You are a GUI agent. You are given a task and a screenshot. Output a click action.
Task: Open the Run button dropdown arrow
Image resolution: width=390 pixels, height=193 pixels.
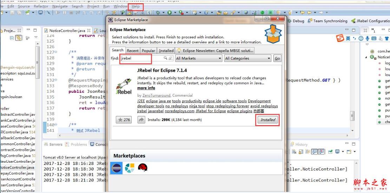[x=175, y=12]
